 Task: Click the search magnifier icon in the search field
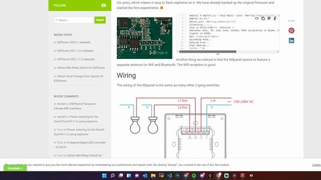click(57, 20)
